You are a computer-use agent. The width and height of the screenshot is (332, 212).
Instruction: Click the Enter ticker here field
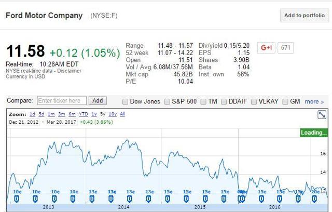pos(62,101)
